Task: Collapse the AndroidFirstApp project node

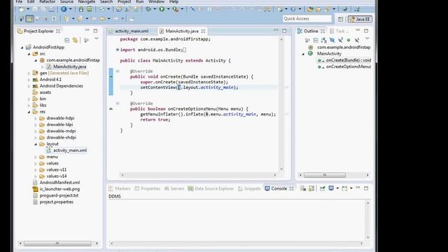Action: pos(22,48)
